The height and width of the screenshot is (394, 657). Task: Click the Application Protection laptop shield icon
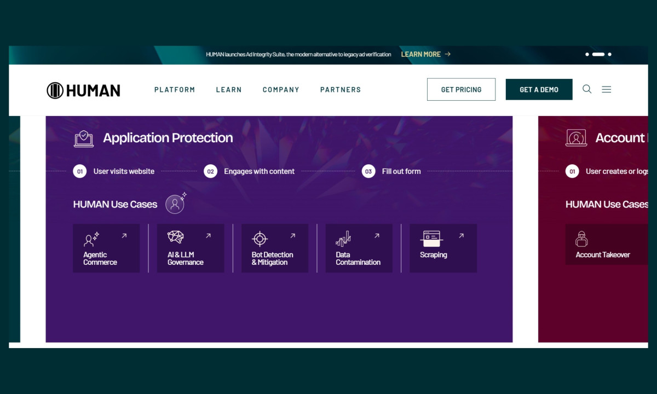point(84,138)
